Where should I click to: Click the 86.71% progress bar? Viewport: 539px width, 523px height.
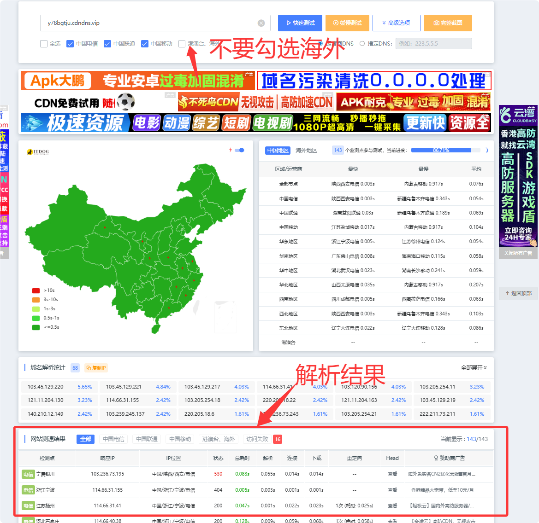(x=445, y=150)
